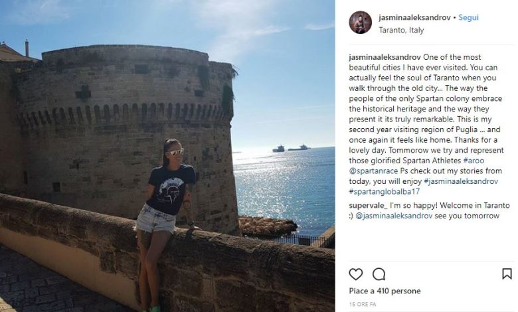This screenshot has width=518, height=312.
Task: Open the #aroo hashtag
Action: [474, 161]
